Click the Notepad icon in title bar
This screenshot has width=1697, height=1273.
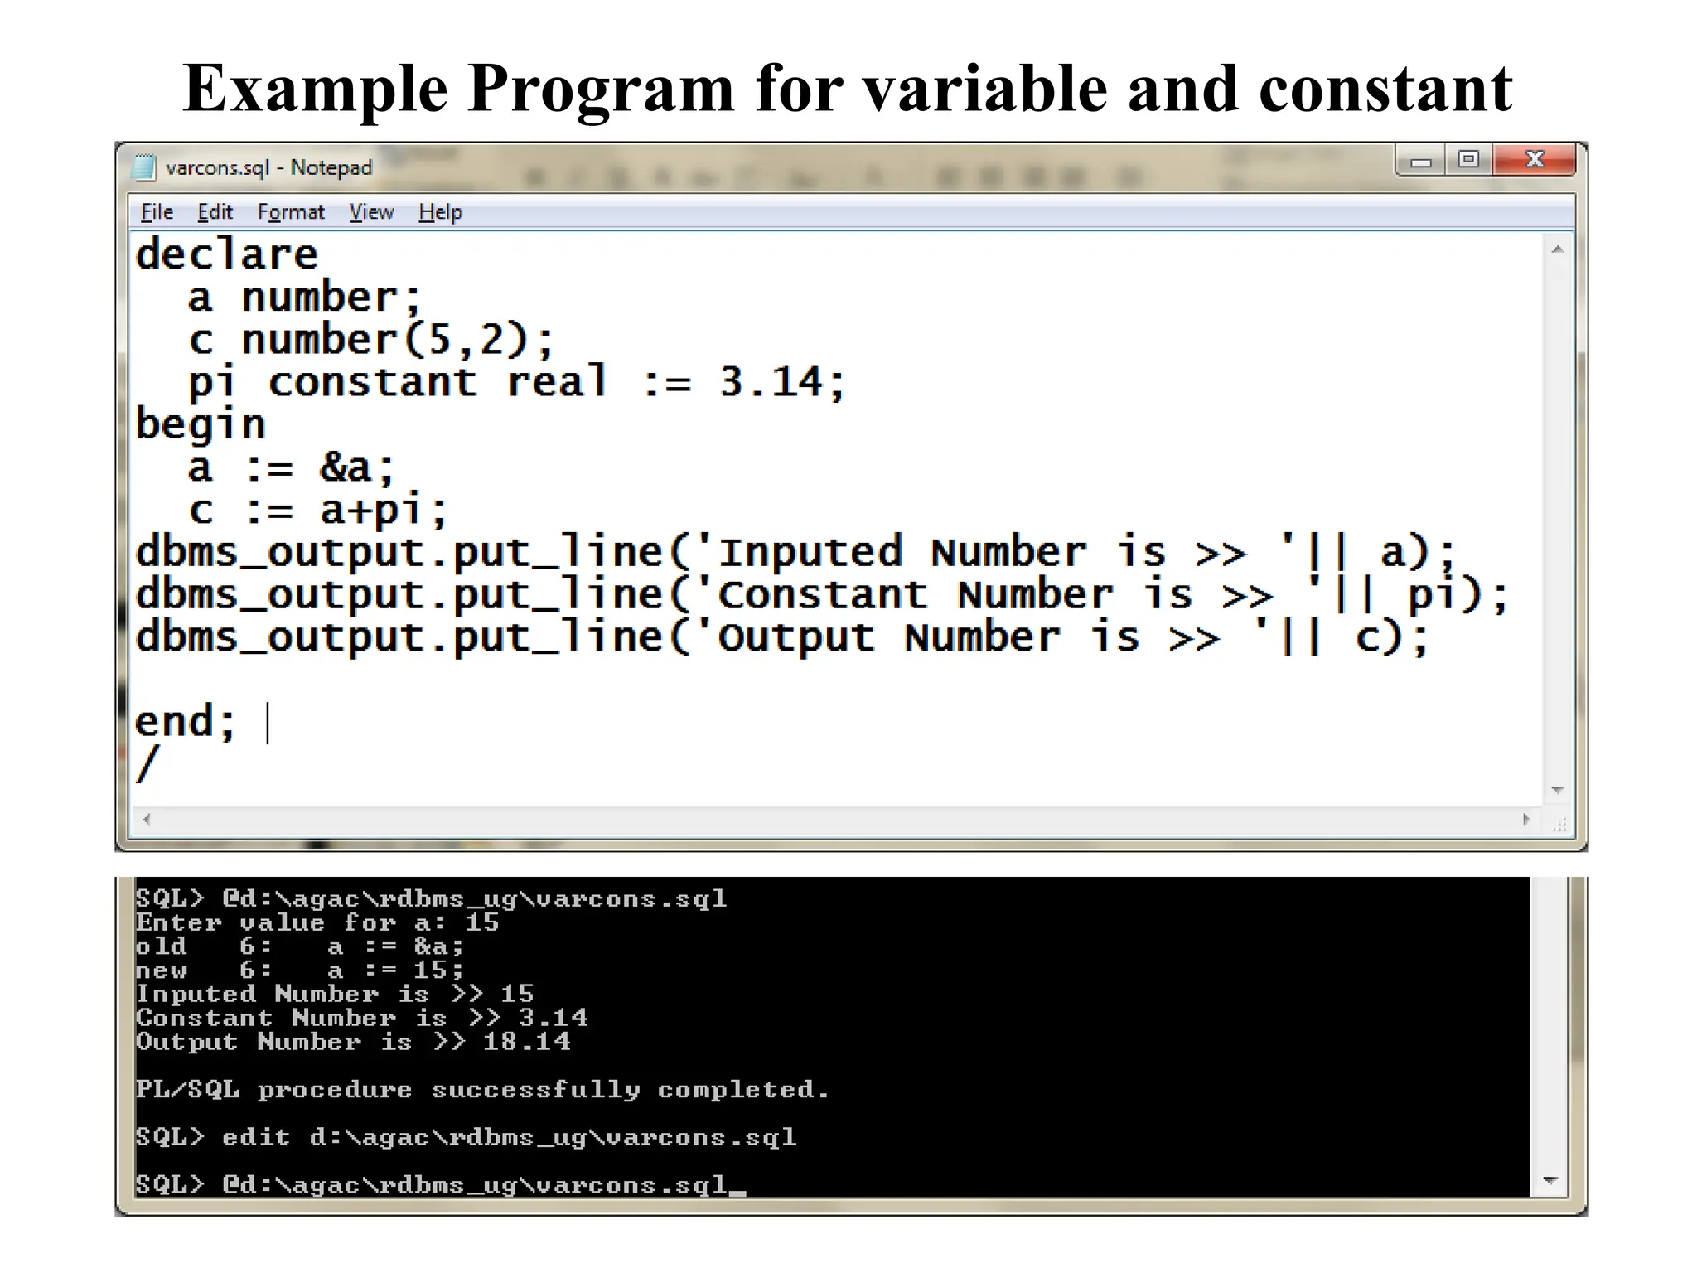[x=144, y=168]
